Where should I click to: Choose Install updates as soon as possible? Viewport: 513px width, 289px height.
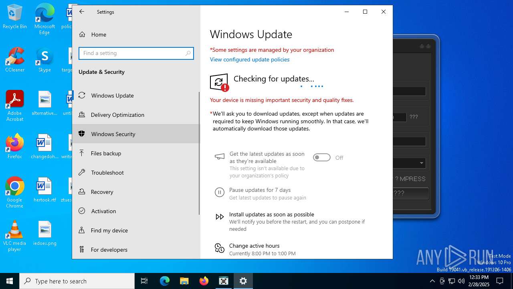coord(272,214)
